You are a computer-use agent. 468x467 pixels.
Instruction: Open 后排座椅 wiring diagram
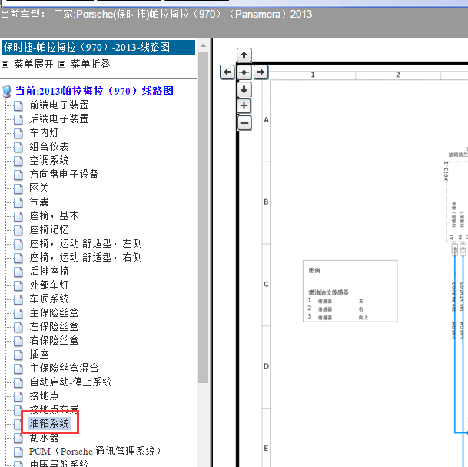tap(49, 271)
